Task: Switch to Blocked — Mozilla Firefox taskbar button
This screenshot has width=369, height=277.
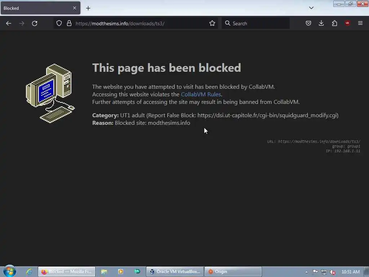Action: pyautogui.click(x=67, y=272)
